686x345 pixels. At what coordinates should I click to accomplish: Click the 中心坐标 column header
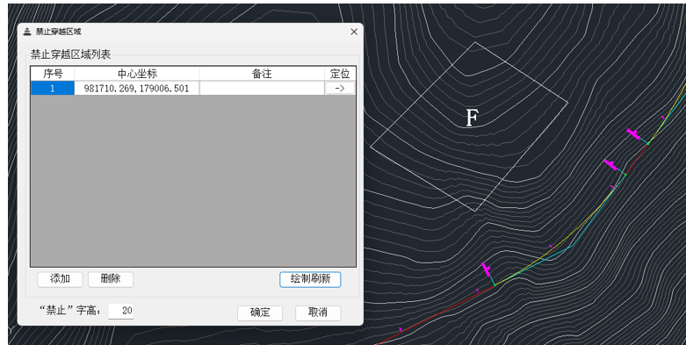tap(137, 74)
